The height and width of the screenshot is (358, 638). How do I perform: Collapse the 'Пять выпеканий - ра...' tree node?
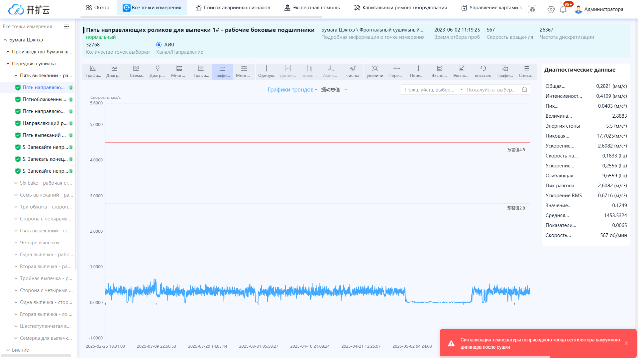click(16, 76)
